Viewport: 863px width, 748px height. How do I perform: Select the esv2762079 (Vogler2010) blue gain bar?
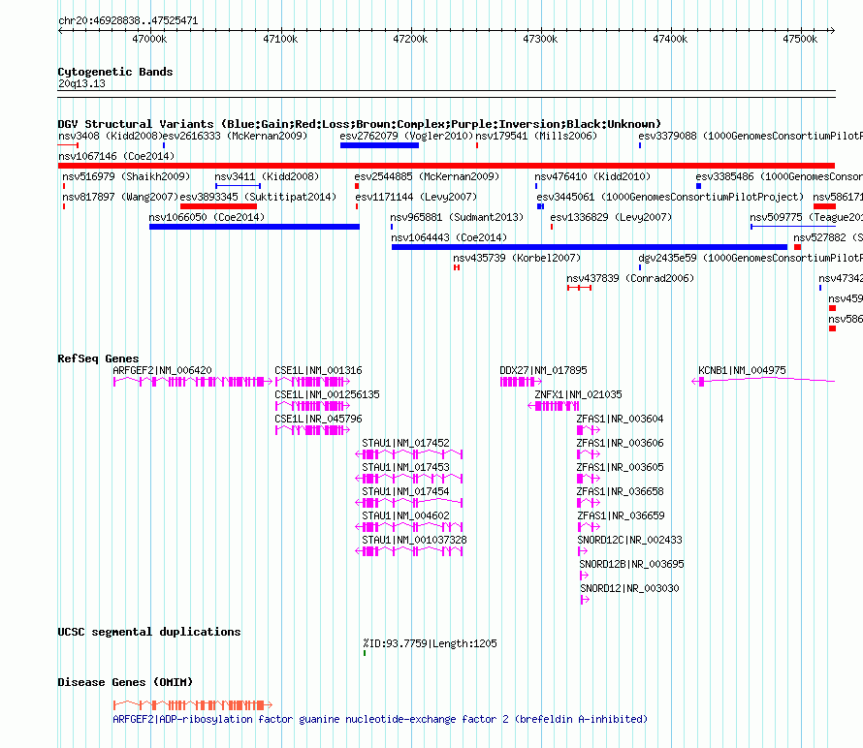379,145
